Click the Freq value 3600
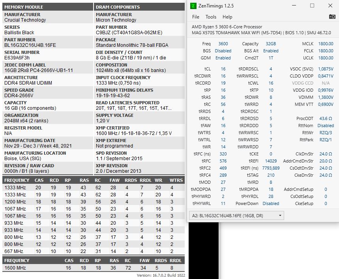Screen dimensions: 339x279 click(x=223, y=44)
